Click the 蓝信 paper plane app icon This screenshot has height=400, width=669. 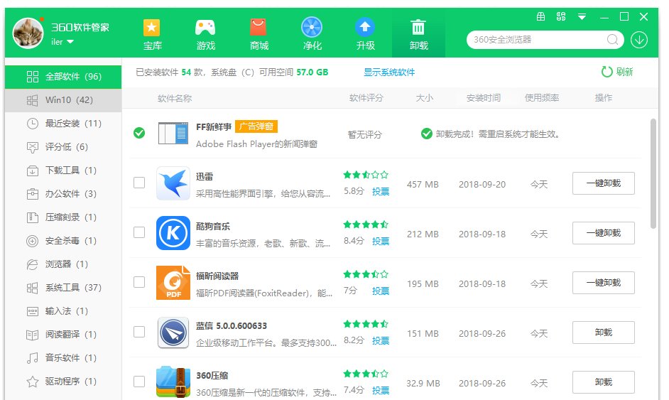(x=173, y=333)
